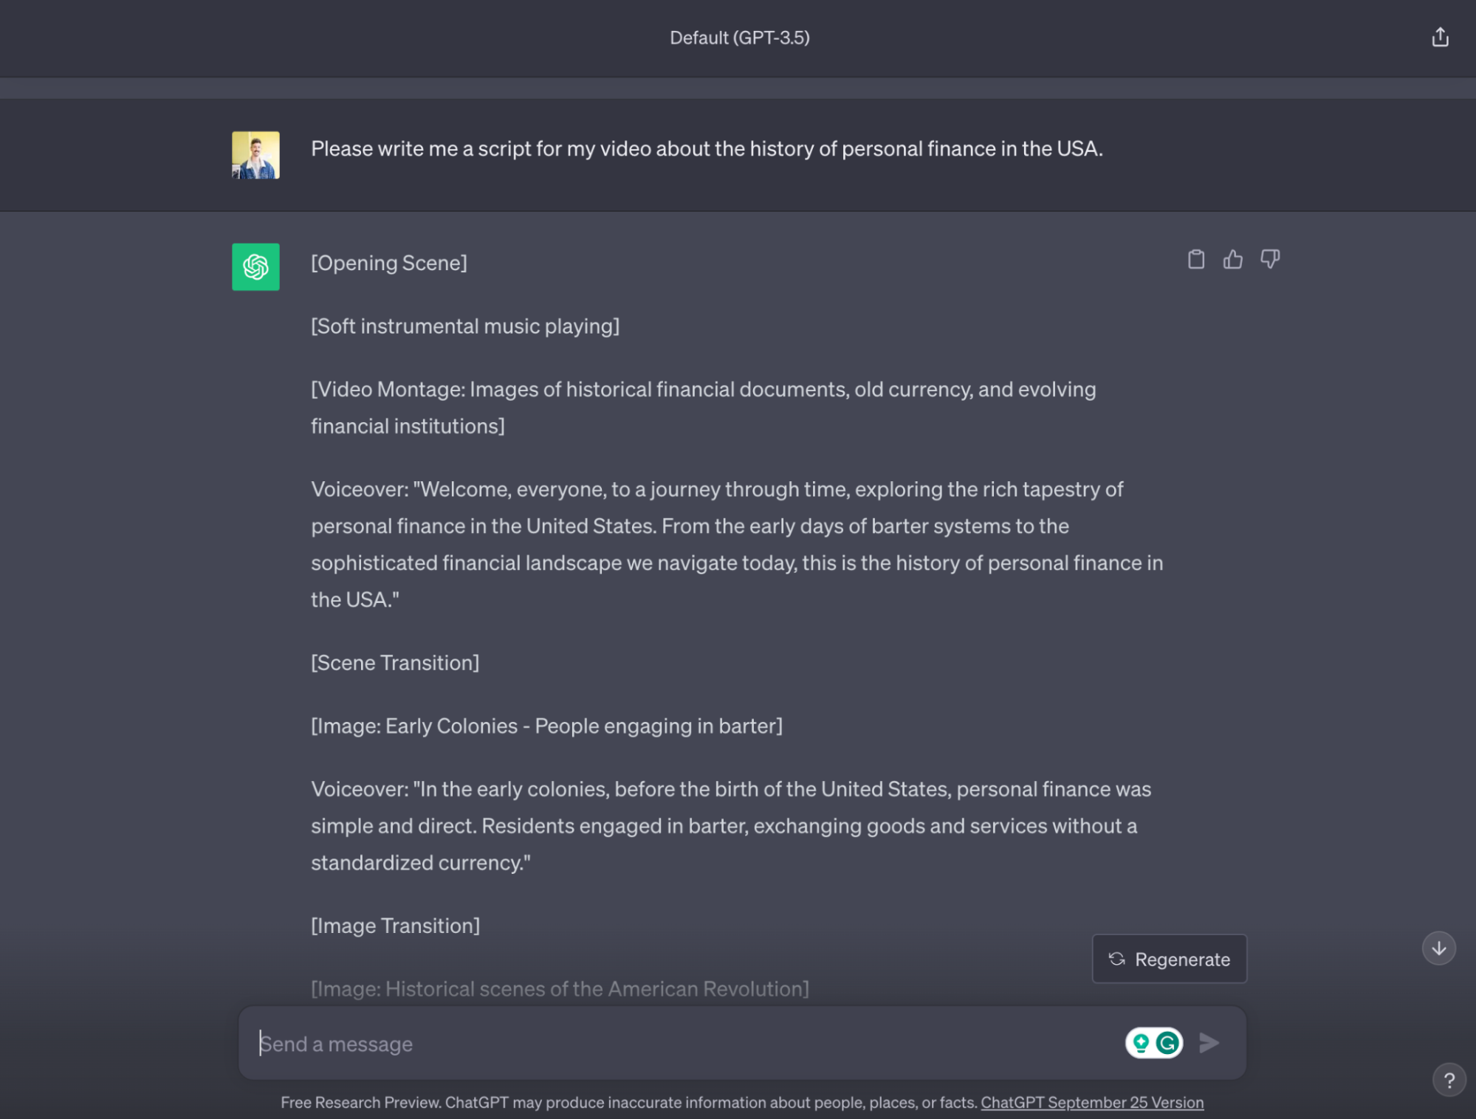The height and width of the screenshot is (1119, 1476).
Task: Copy the response with clipboard icon
Action: (x=1196, y=259)
